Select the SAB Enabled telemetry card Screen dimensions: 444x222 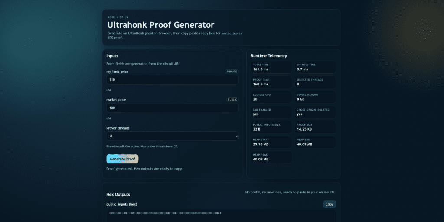coord(271,112)
